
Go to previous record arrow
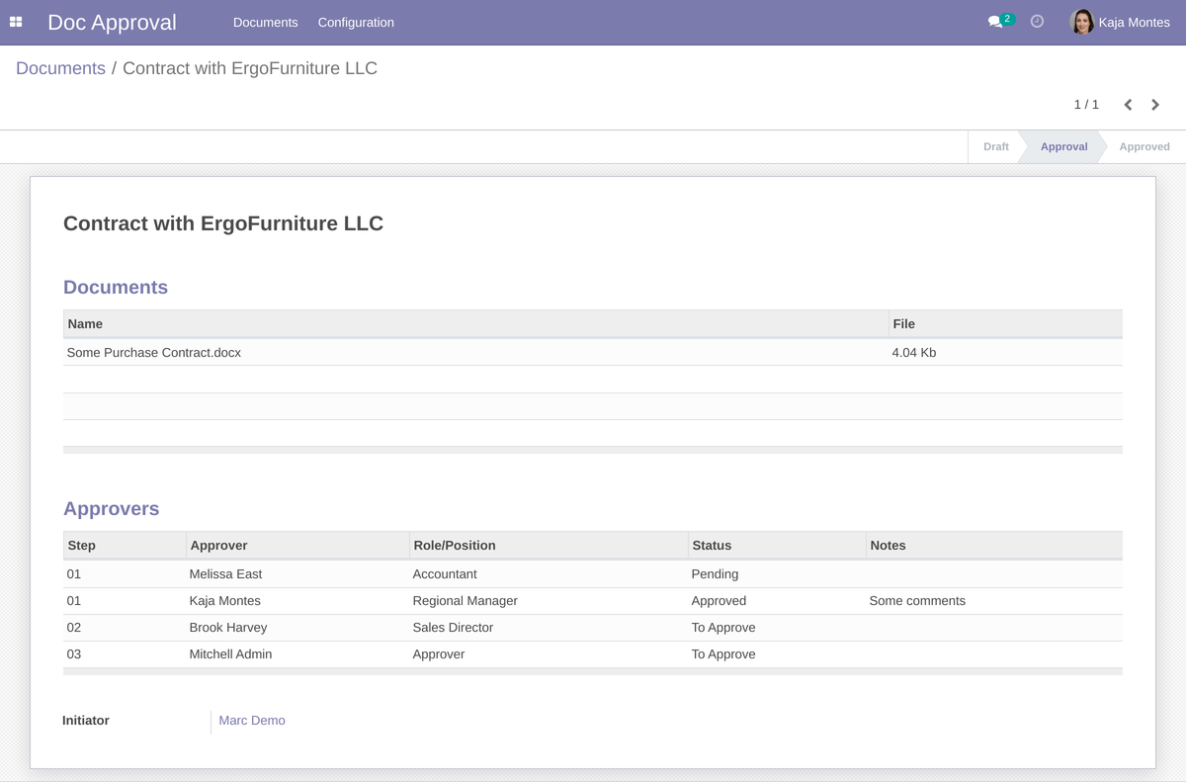pyautogui.click(x=1128, y=105)
